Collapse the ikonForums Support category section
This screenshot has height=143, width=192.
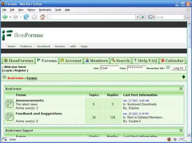click(181, 131)
